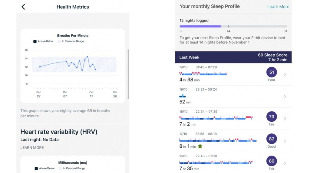
Task: Tap the 69 Fair sleep score badge
Action: tap(271, 161)
